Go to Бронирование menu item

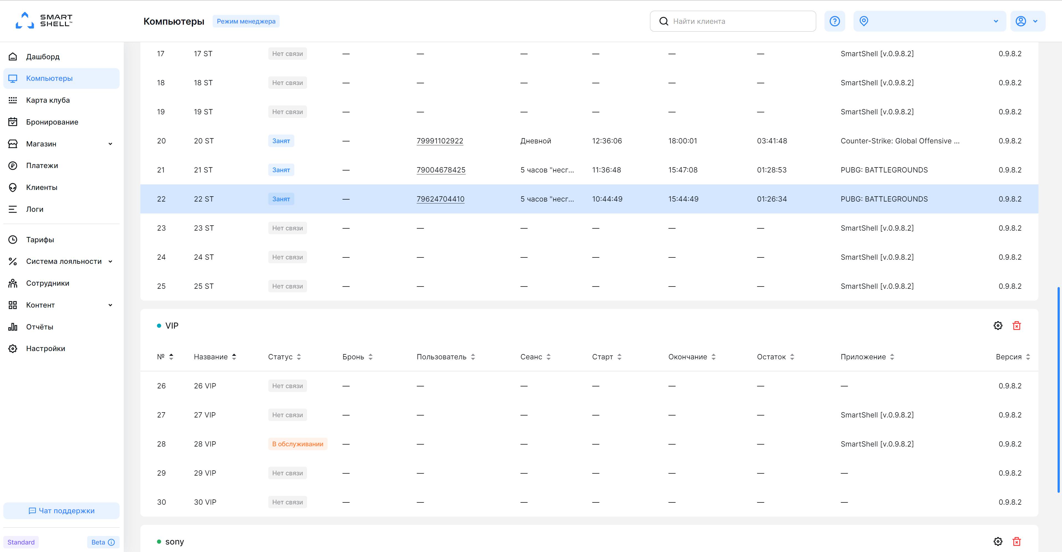(x=52, y=122)
